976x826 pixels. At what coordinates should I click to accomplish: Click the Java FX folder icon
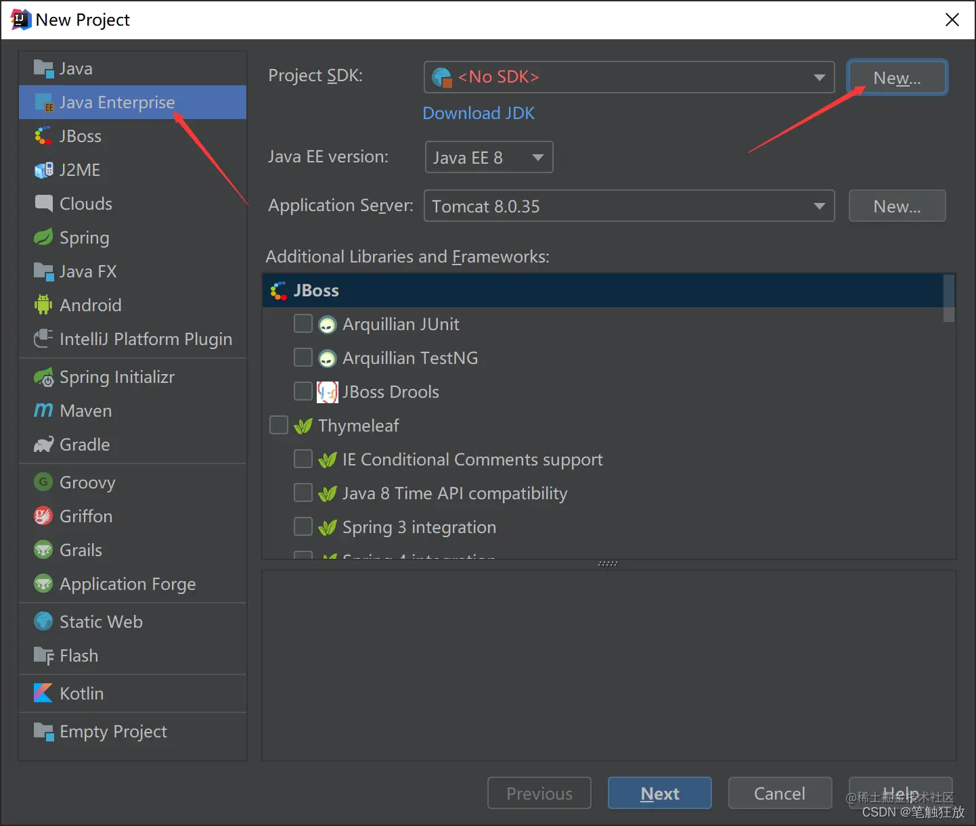point(43,271)
